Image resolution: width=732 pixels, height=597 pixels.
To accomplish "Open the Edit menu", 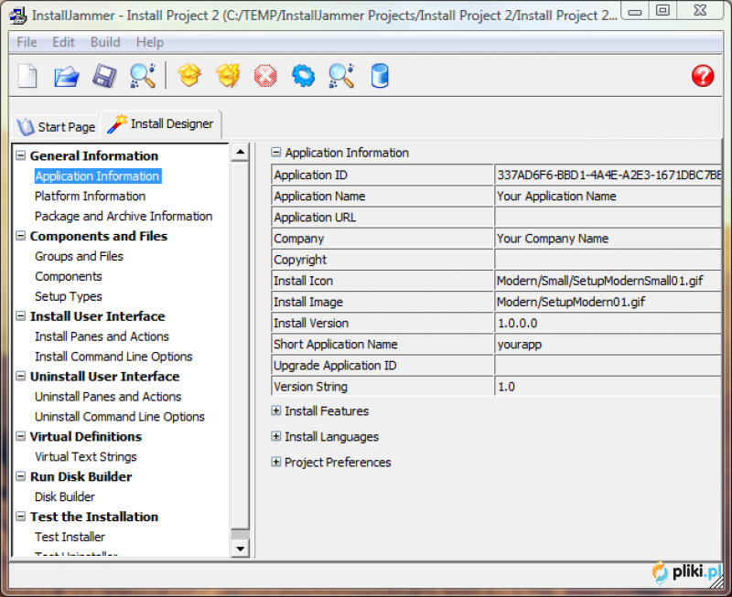I will click(63, 42).
